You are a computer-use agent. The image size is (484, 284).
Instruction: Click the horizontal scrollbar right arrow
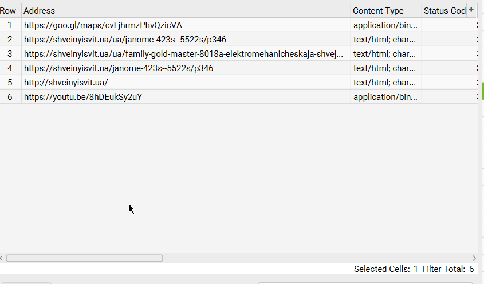click(474, 258)
